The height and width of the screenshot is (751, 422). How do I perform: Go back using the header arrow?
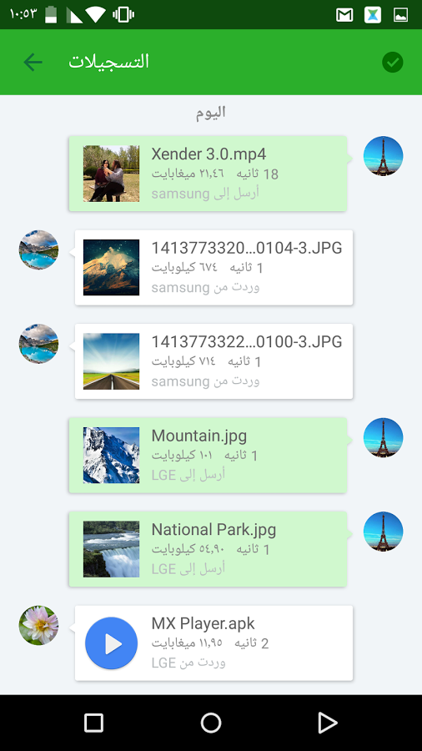pos(33,63)
